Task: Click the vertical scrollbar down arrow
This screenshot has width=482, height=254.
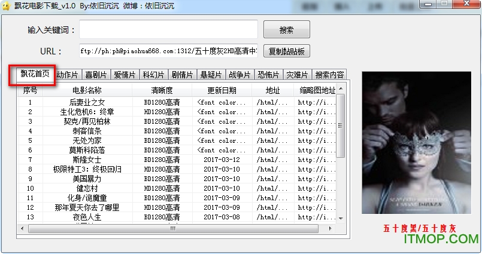Action: (x=341, y=218)
